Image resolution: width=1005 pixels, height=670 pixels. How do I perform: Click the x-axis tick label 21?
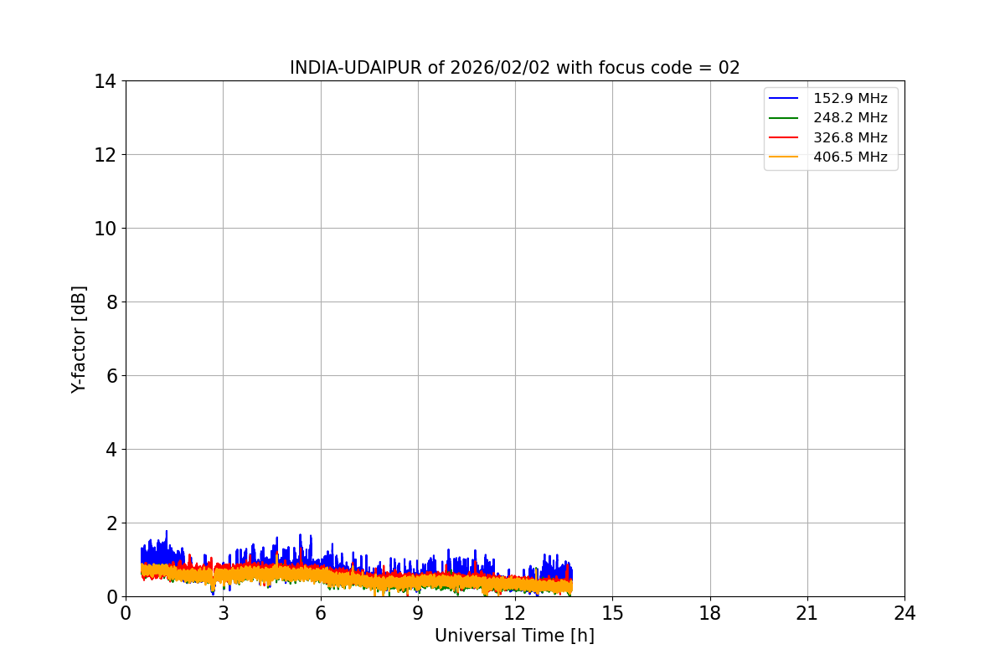[x=807, y=613]
